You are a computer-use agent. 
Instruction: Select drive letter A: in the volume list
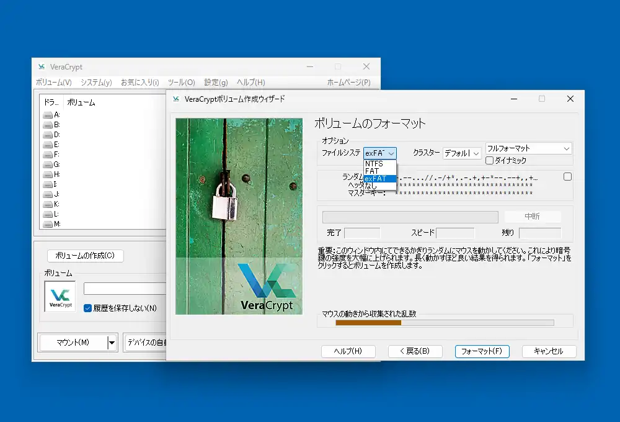click(57, 115)
